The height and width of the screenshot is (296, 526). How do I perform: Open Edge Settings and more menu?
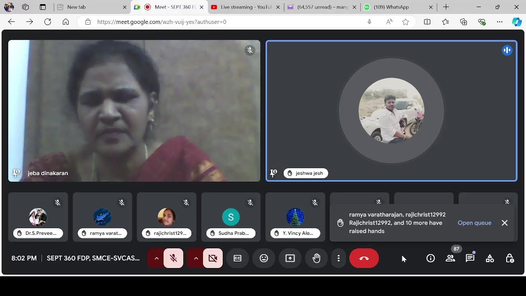pos(500,22)
